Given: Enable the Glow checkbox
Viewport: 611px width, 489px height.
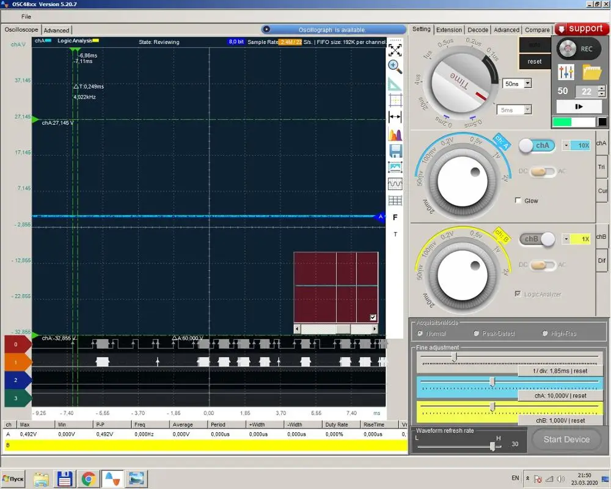Looking at the screenshot, I should (x=518, y=200).
